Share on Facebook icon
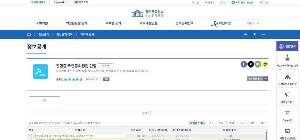Image resolution: width=300 pixels, height=140 pixels. pos(244,64)
